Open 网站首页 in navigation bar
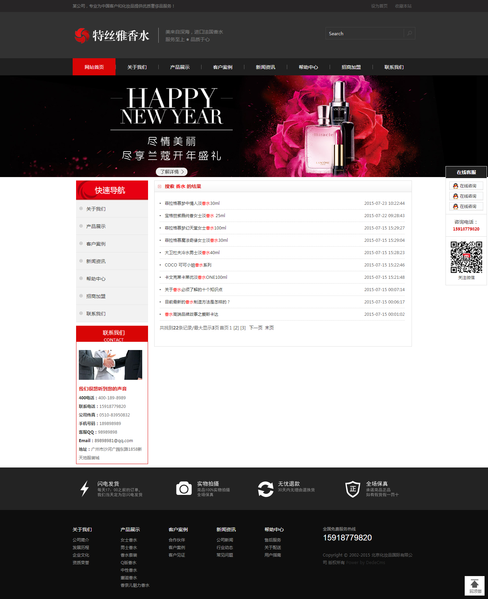Viewport: 488px width, 599px height. [94, 67]
